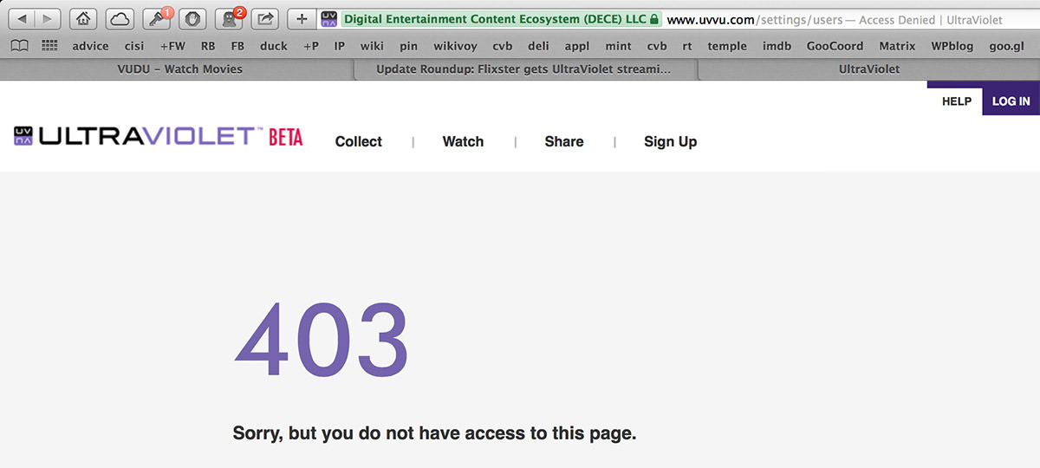Image resolution: width=1040 pixels, height=468 pixels.
Task: Open the 'wikivoy' bookmark
Action: (x=455, y=46)
